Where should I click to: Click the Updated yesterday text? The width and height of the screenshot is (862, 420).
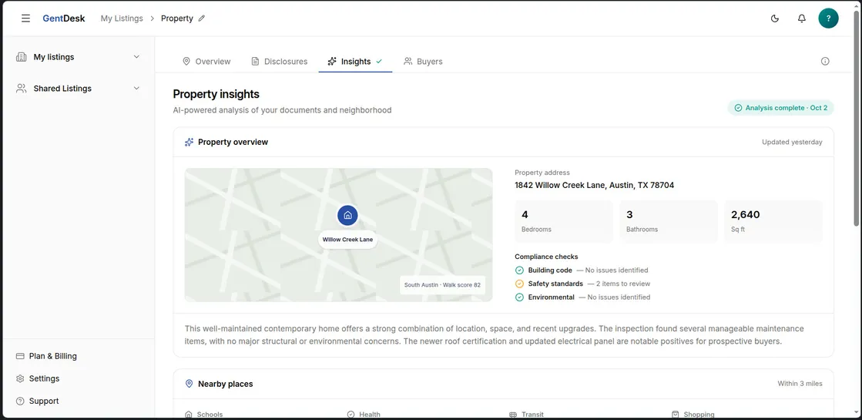coord(792,142)
